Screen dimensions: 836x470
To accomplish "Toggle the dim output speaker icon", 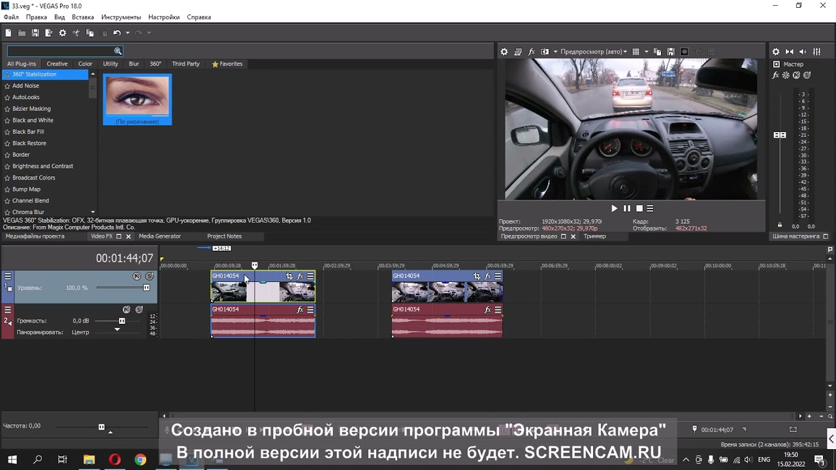I will (803, 52).
